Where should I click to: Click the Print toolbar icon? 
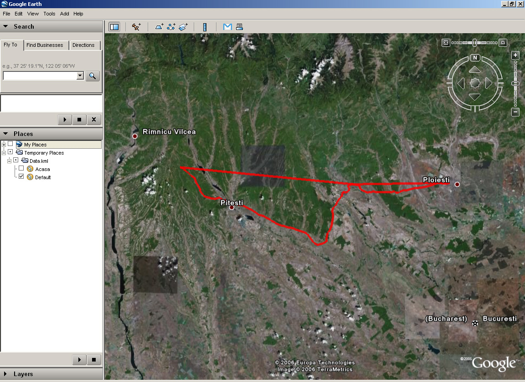[239, 27]
